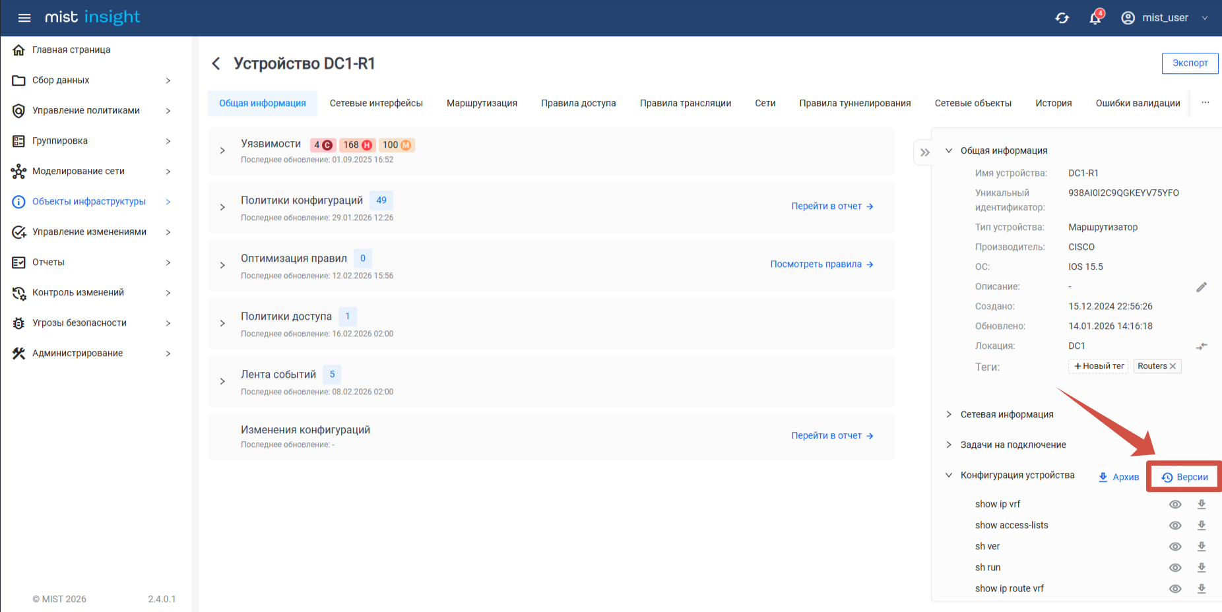Click the Администрирование tools icon
Screen dimensions: 1222x612
point(18,353)
